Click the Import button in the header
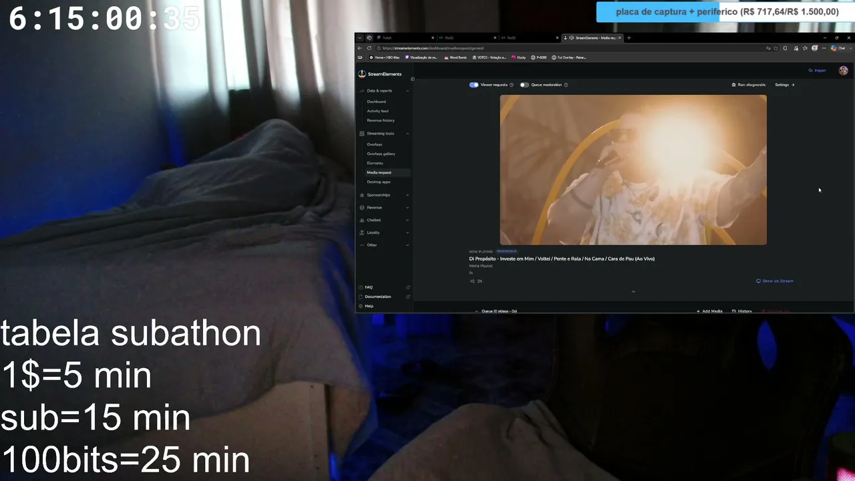Viewport: 855px width, 481px height. click(x=817, y=70)
